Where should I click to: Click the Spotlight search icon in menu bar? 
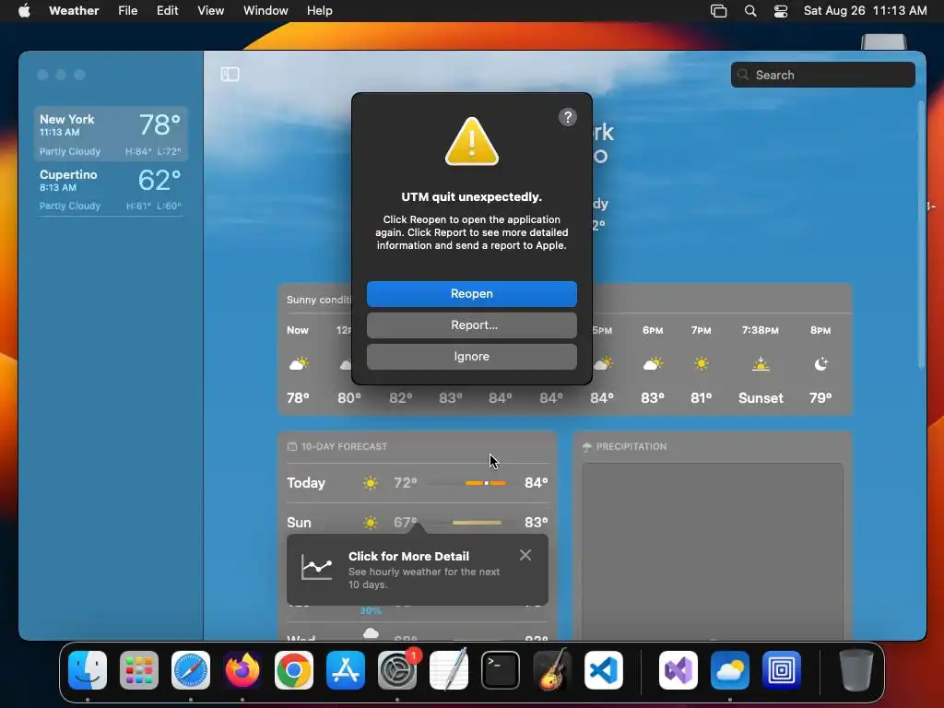(750, 11)
